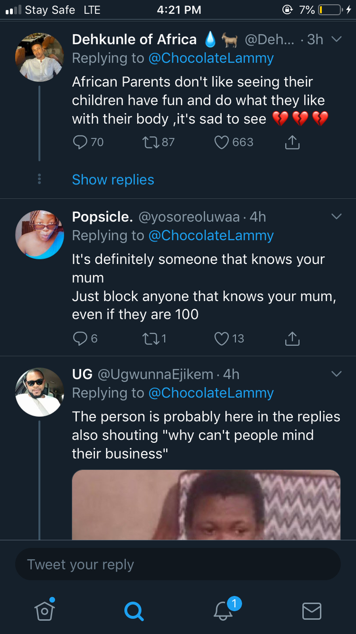Expand options chevron on UG's tweet

(336, 374)
